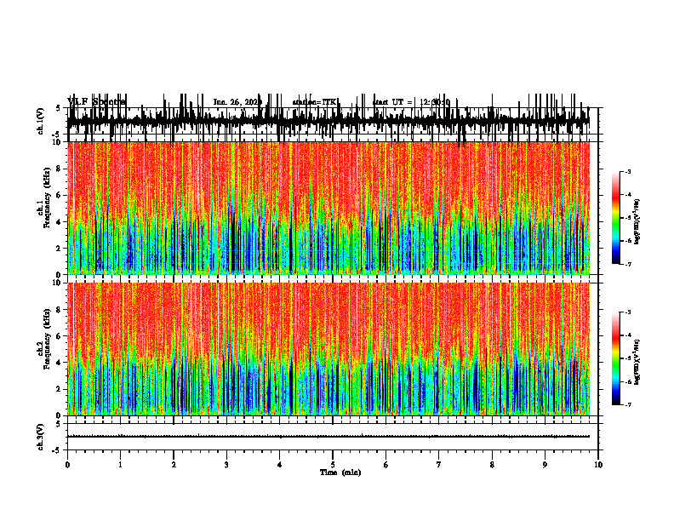Click the 'ch.1(V)' waveform axis label

point(41,121)
